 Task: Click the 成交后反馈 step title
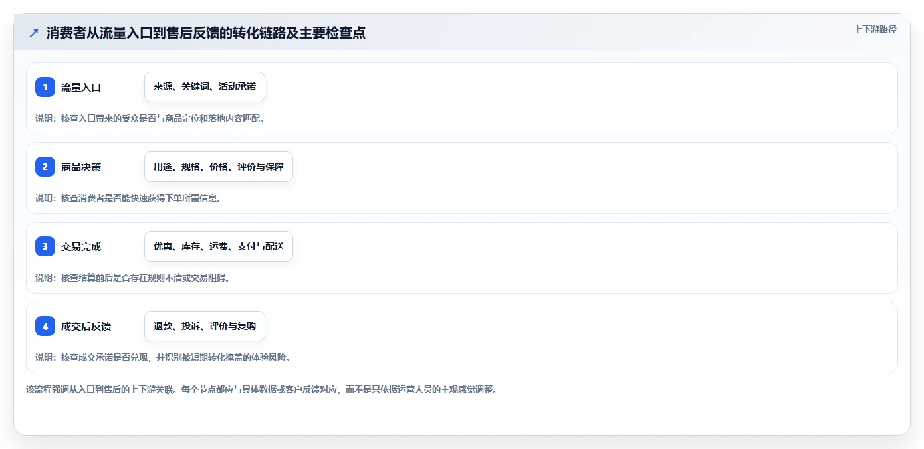tap(86, 326)
